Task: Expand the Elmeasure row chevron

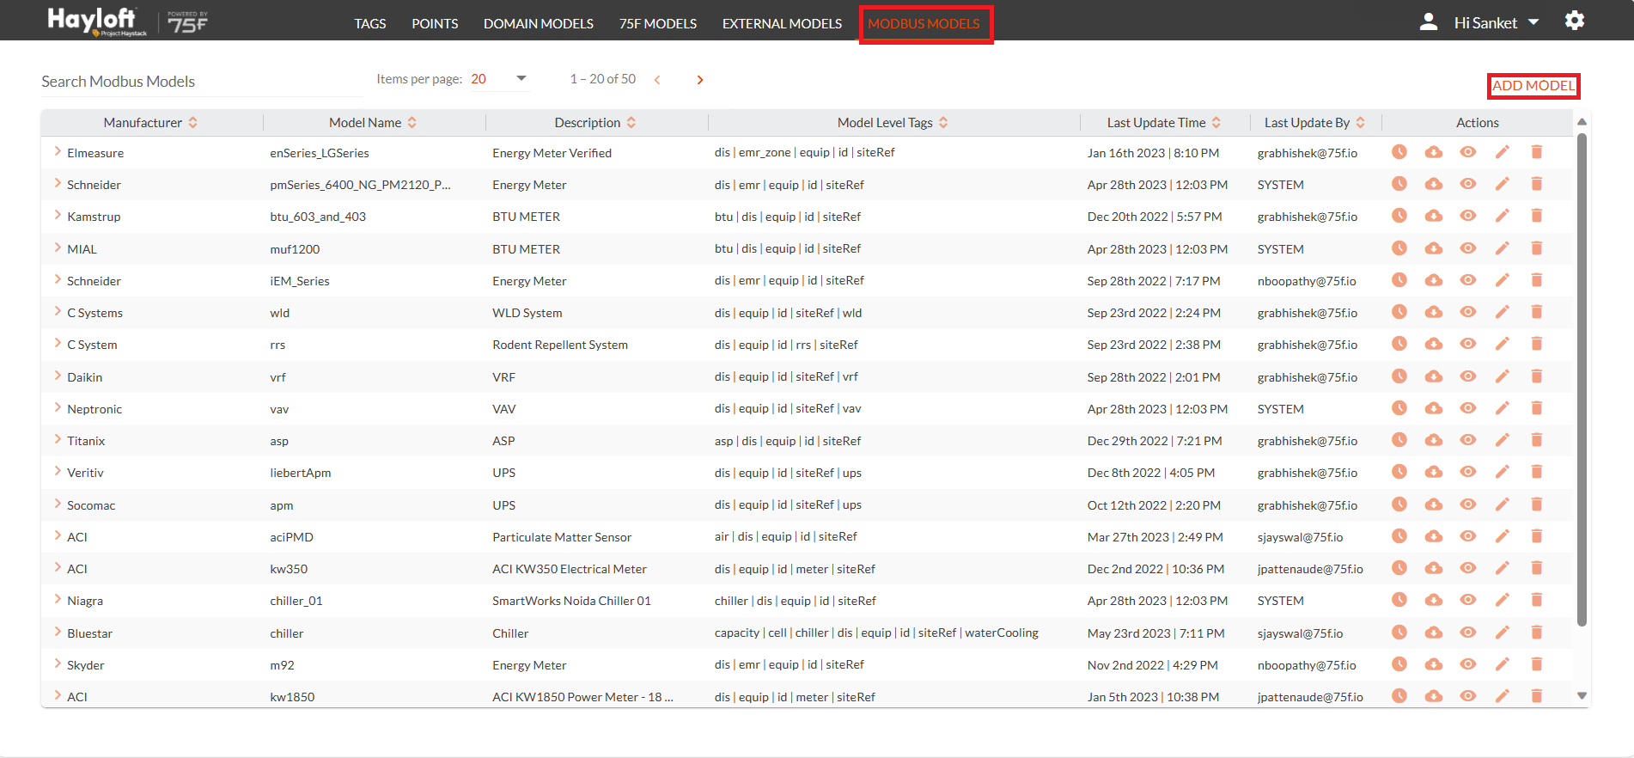Action: click(x=58, y=151)
